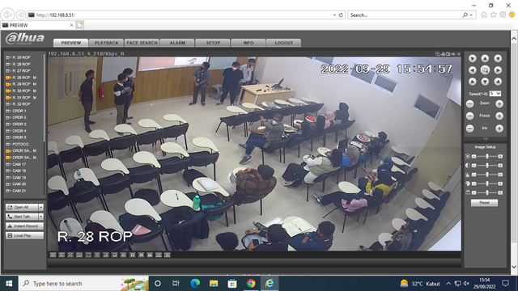Open the Windows notification center icon

coord(505,284)
